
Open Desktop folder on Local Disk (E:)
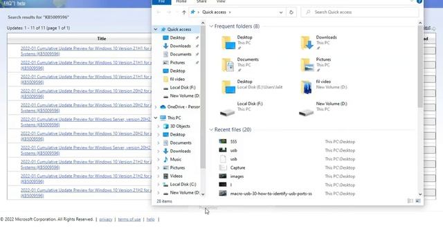(251, 87)
